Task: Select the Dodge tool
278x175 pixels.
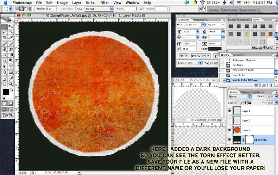Action: [11, 60]
